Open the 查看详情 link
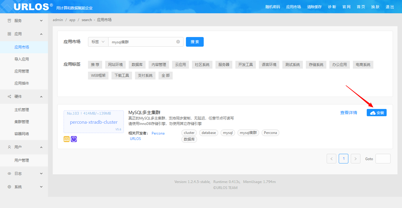 (349, 113)
